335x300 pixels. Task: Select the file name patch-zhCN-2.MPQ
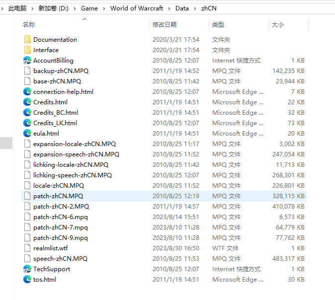[x=61, y=206]
